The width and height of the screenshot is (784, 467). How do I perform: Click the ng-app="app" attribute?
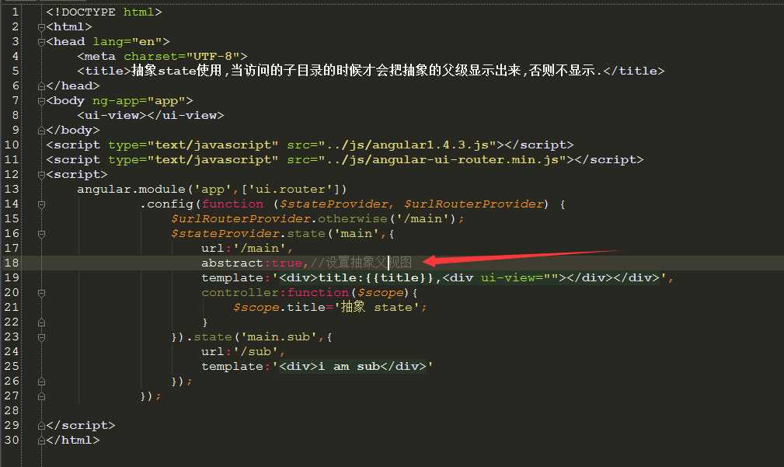139,101
